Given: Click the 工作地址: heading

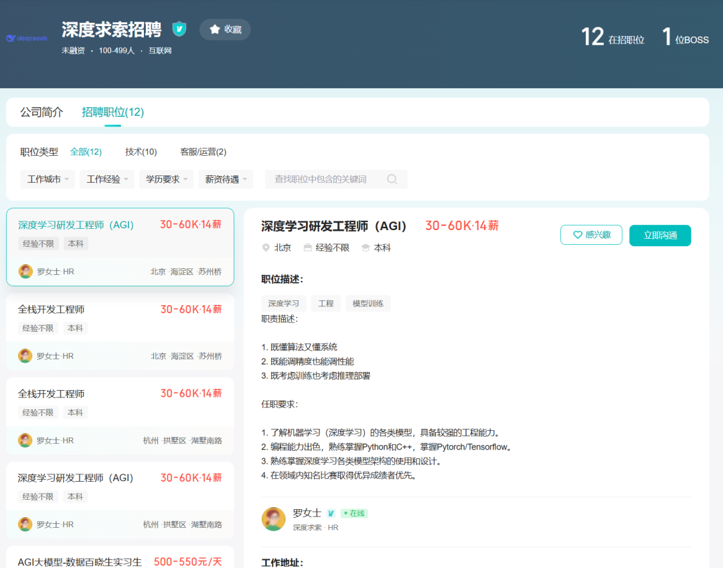Looking at the screenshot, I should (283, 563).
